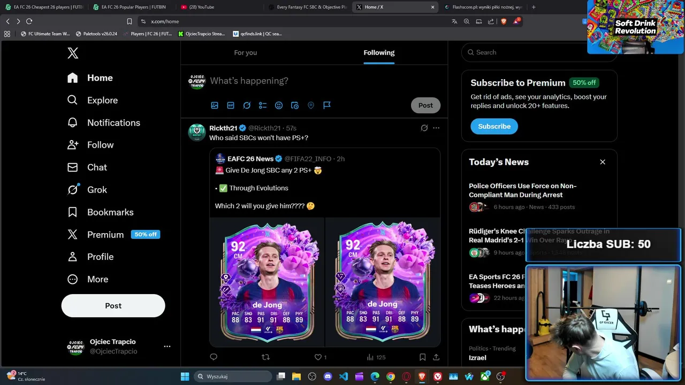Repost Rickth21's post
Image resolution: width=685 pixels, height=385 pixels.
pos(265,357)
